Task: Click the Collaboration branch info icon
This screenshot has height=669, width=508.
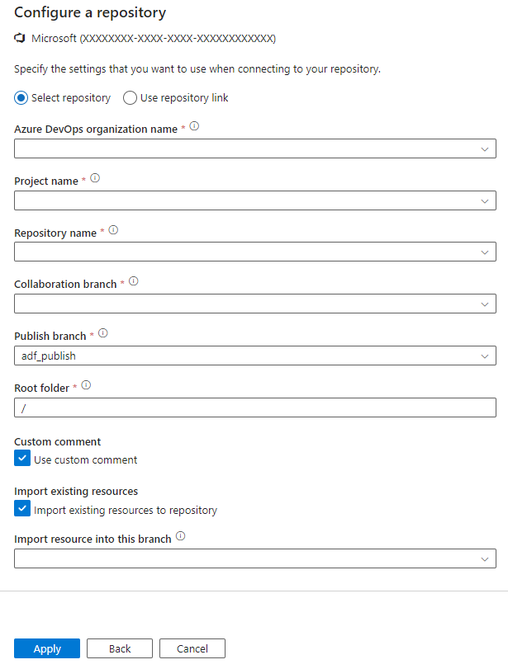Action: tap(132, 283)
